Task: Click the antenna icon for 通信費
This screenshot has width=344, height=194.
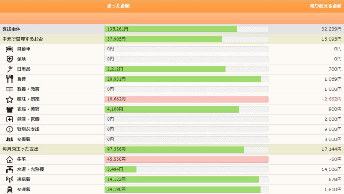Action: pos(10,179)
